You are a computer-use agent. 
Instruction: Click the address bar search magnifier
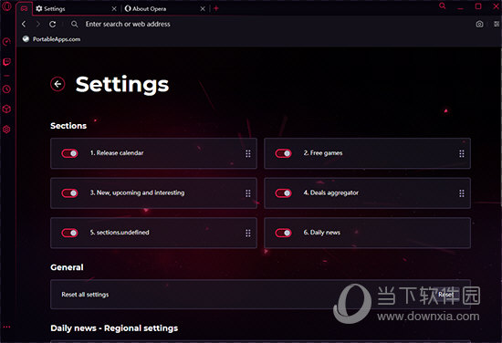(74, 24)
